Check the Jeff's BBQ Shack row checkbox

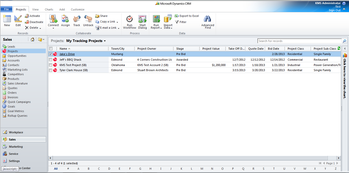tap(51, 60)
